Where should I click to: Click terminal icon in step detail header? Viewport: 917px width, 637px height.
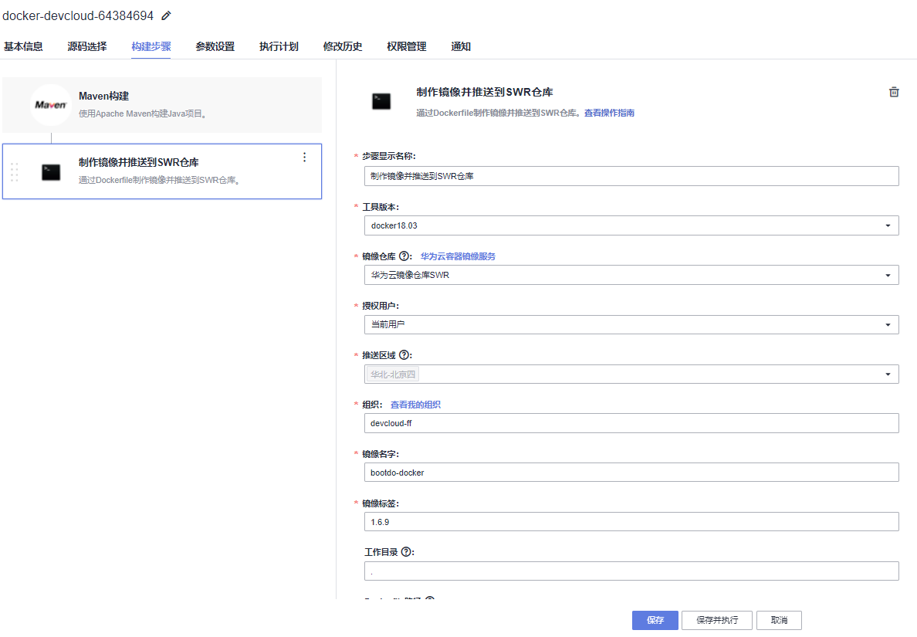coord(381,101)
